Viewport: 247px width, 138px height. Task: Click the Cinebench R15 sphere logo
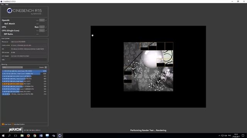[9, 11]
